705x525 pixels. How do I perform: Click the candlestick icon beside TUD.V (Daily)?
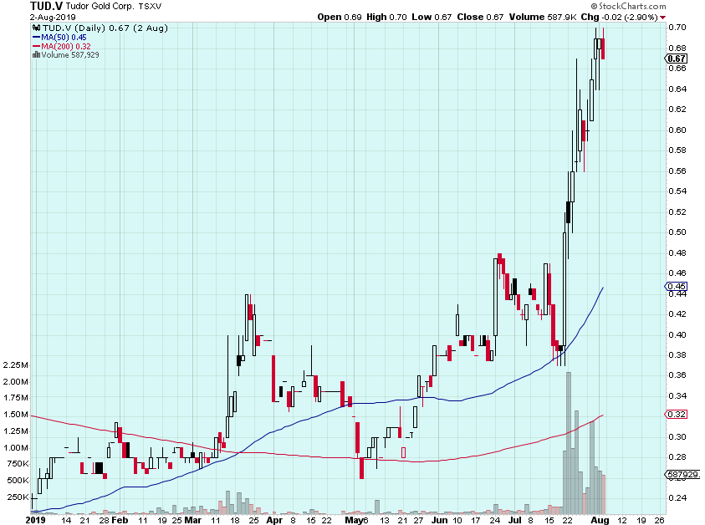coord(35,28)
